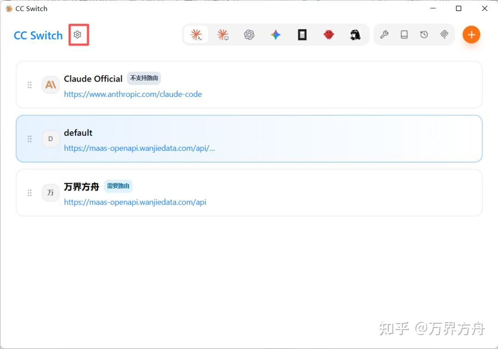Open the wanjiedata.com/api/... link on default

(x=139, y=148)
